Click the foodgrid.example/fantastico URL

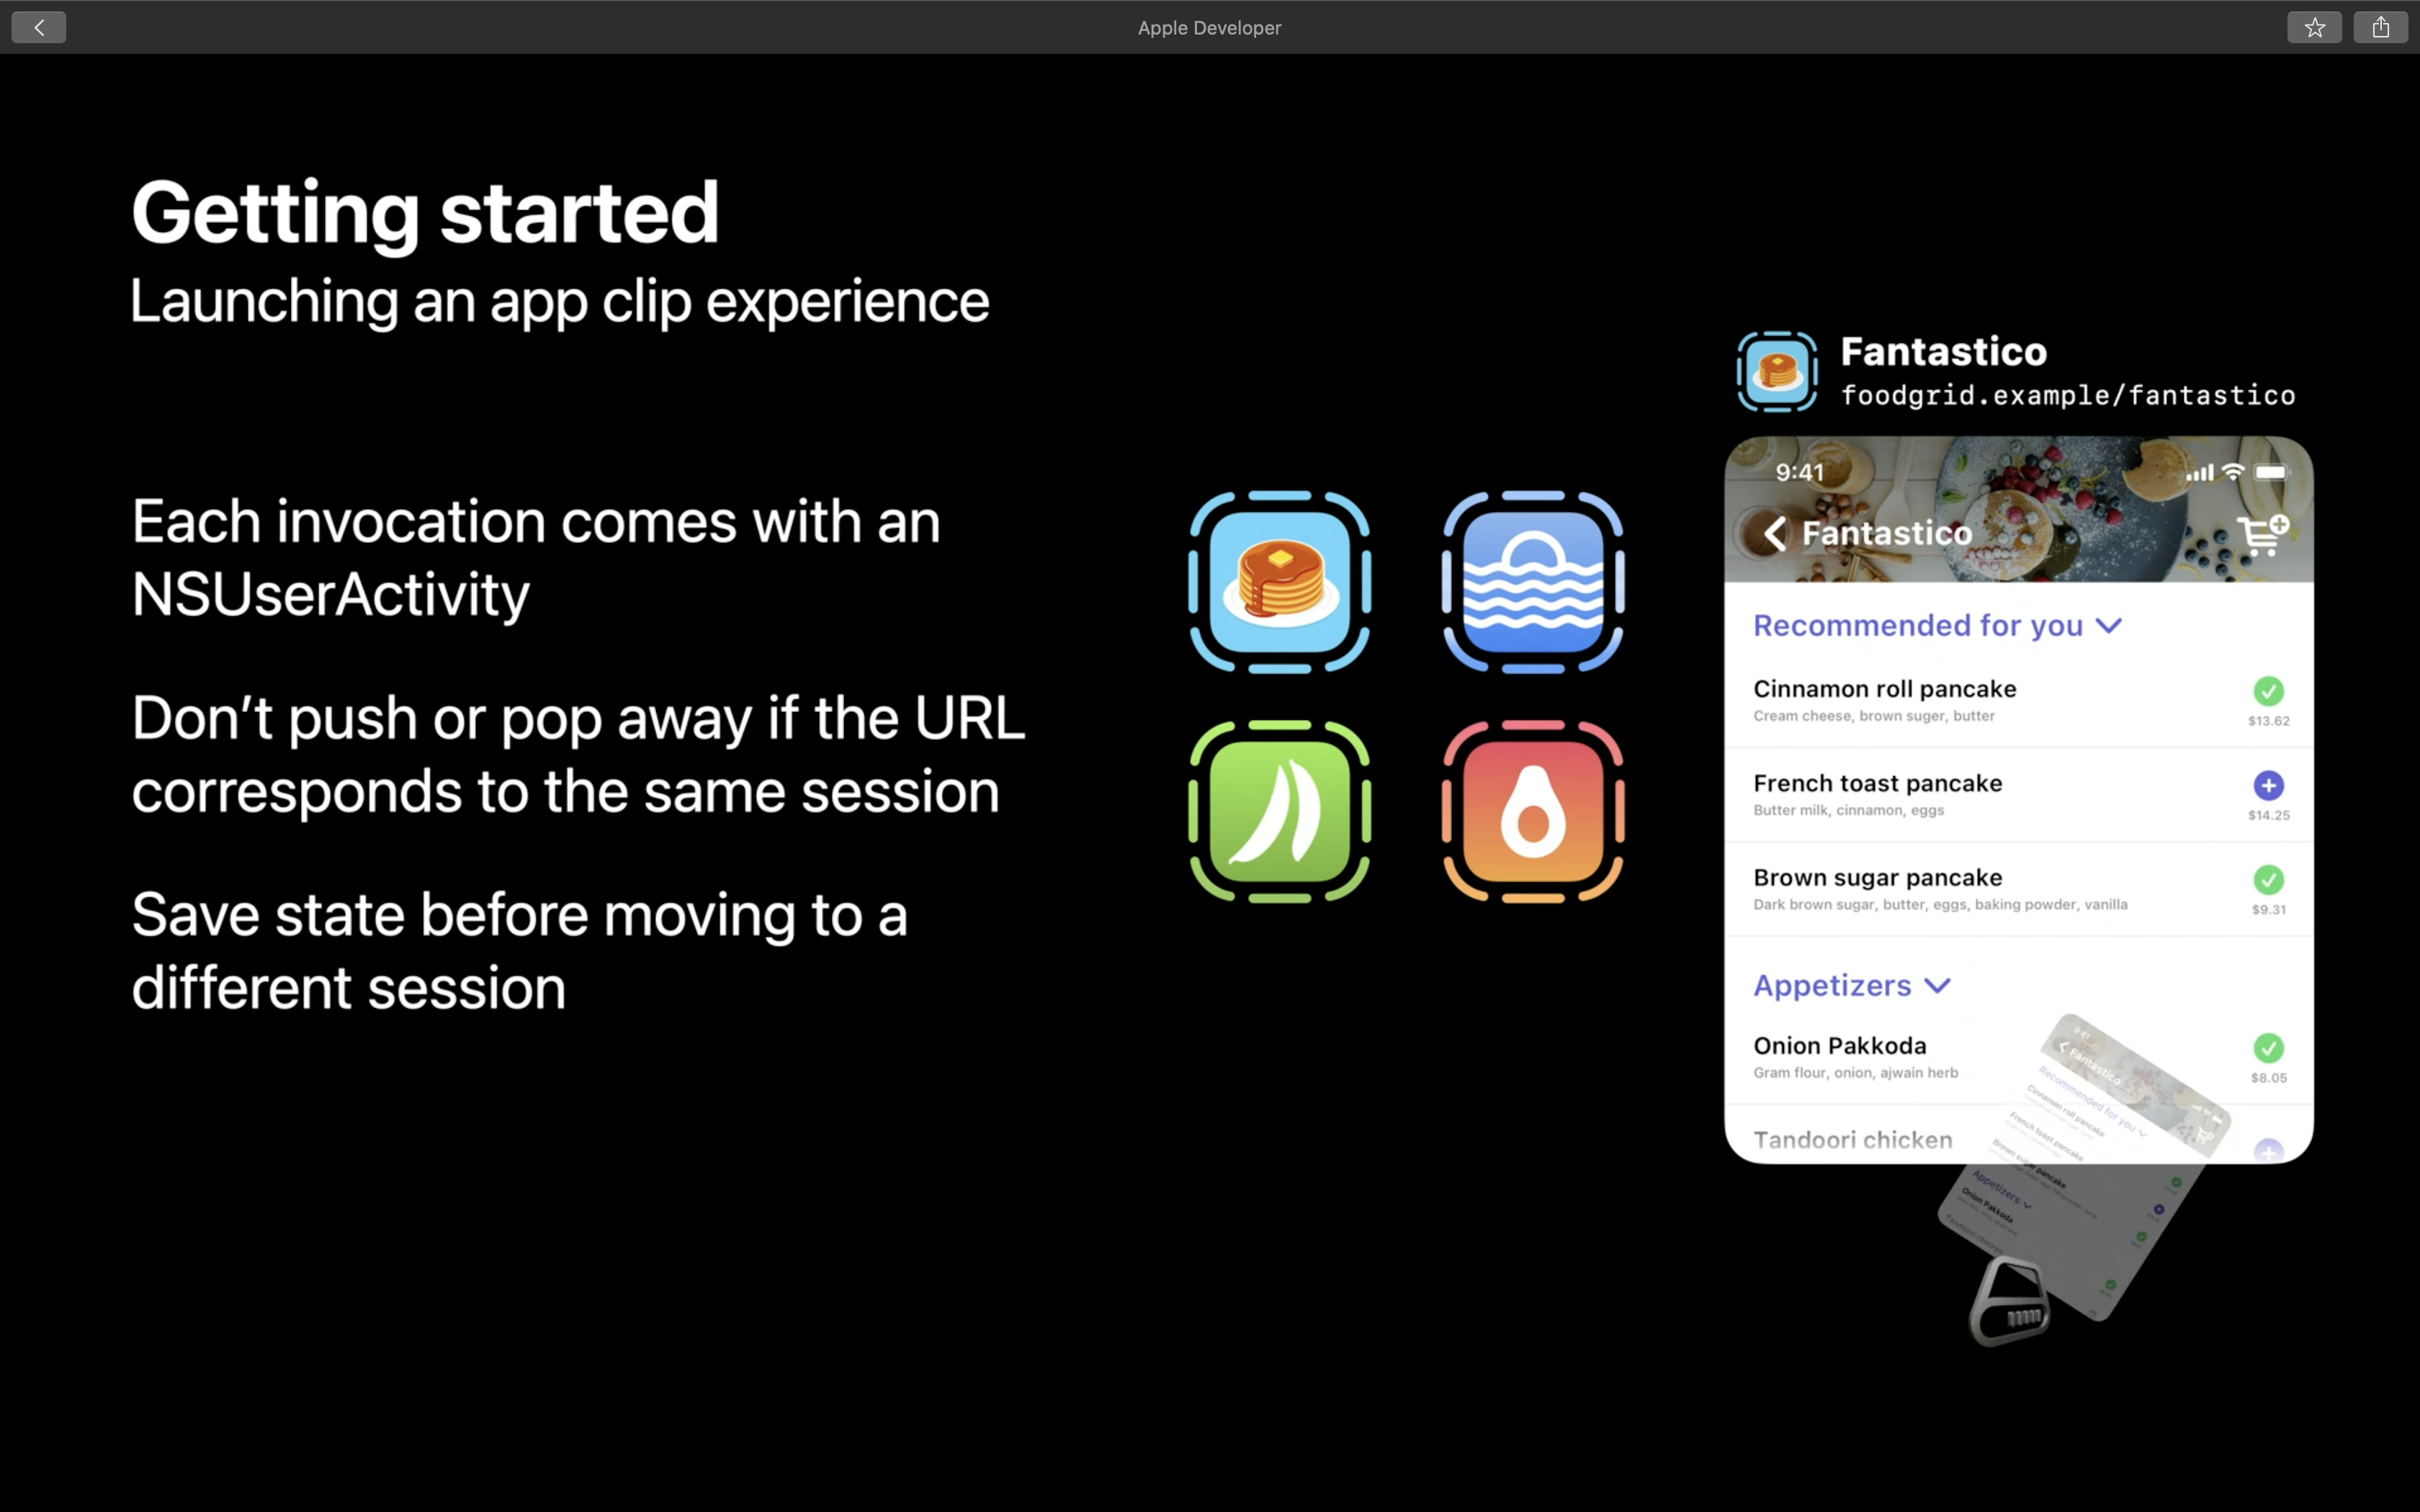pyautogui.click(x=2067, y=396)
